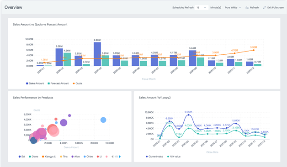Click the Sales Performance by Products title

33,98
